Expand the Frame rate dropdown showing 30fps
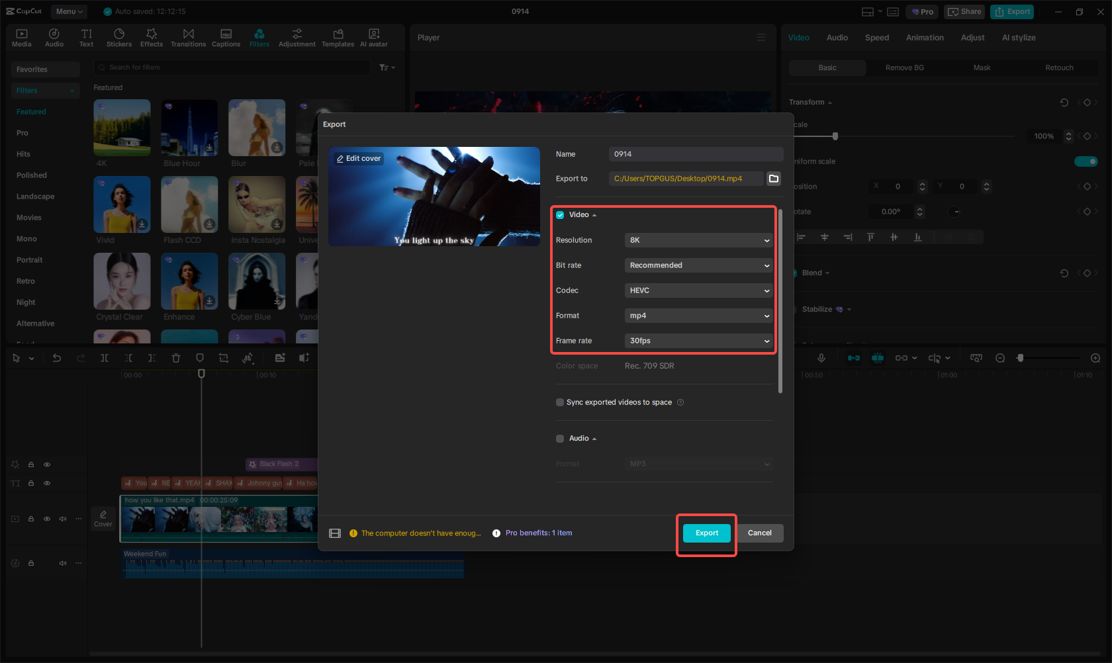 point(698,340)
